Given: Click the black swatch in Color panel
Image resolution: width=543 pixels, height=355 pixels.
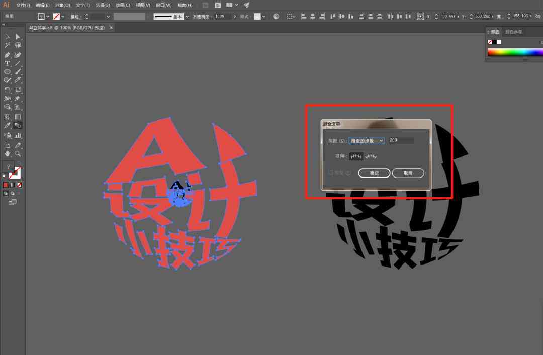Looking at the screenshot, I should [x=494, y=42].
